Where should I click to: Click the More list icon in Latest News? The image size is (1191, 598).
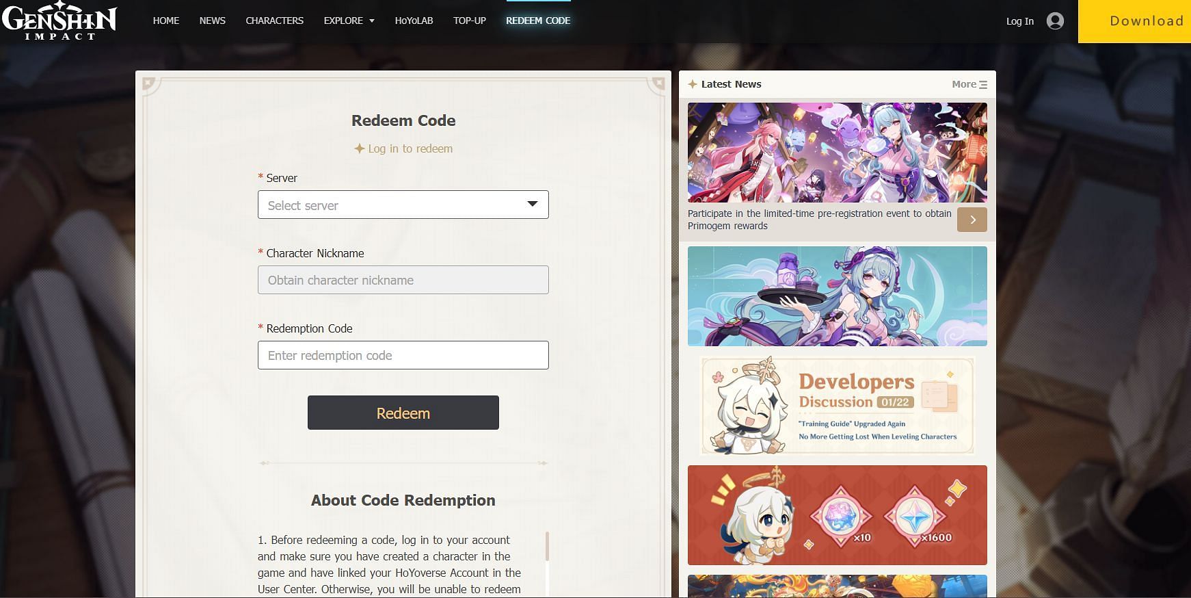[x=983, y=85]
